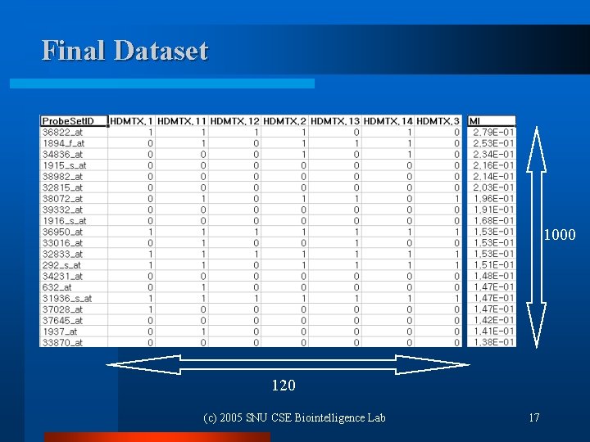Click probe row '31936_s_at'
Viewport: 590px width, 442px height.
pos(251,299)
